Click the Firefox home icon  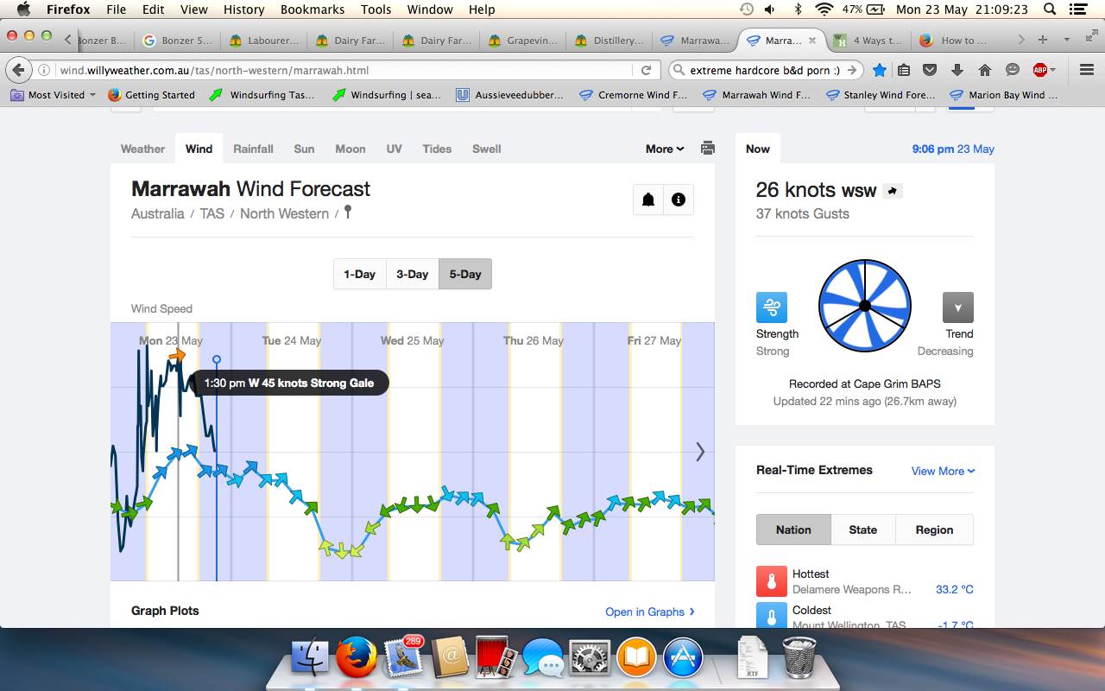click(985, 70)
